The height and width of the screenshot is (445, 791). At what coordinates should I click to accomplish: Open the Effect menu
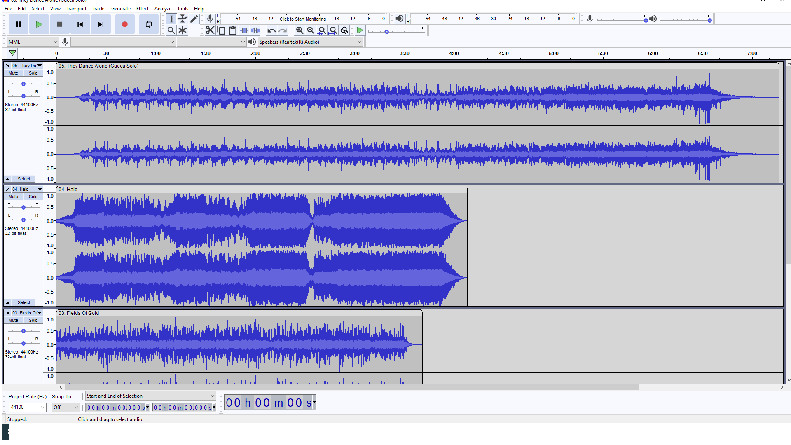point(142,8)
